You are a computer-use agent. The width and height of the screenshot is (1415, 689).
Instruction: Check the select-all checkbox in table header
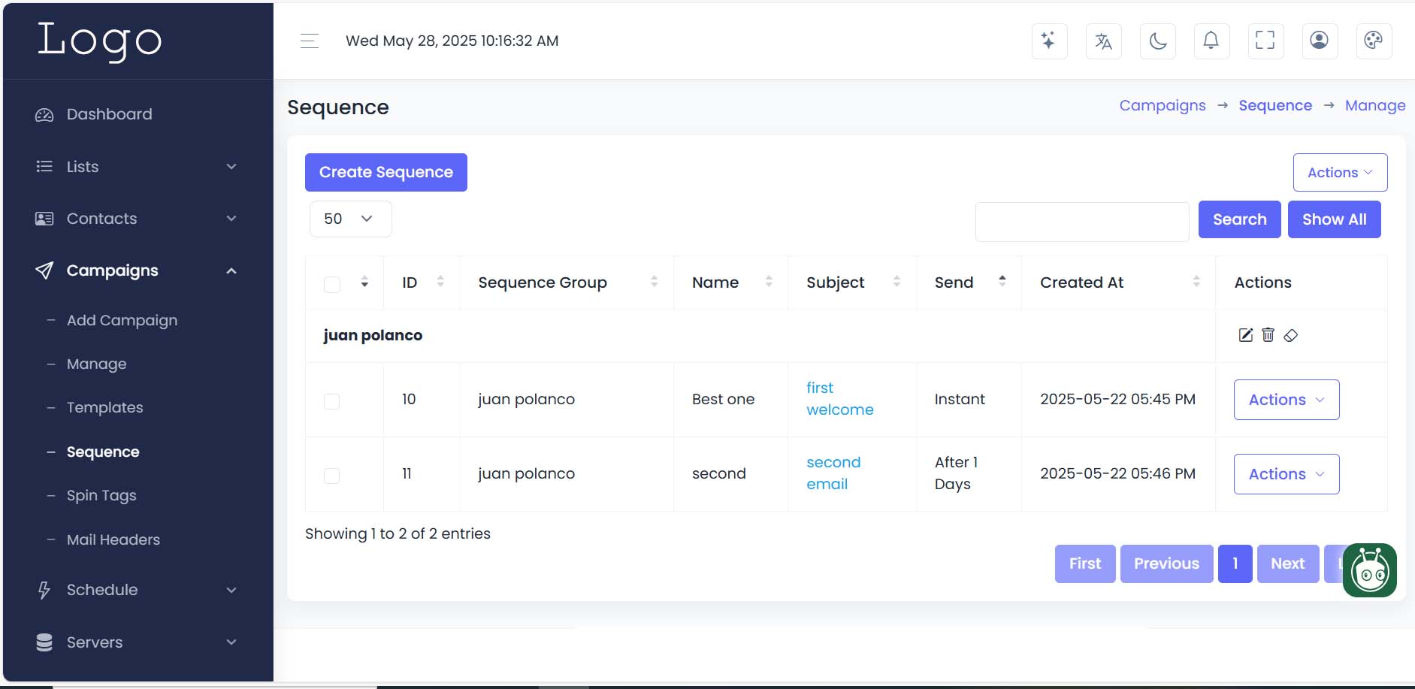[x=331, y=284]
